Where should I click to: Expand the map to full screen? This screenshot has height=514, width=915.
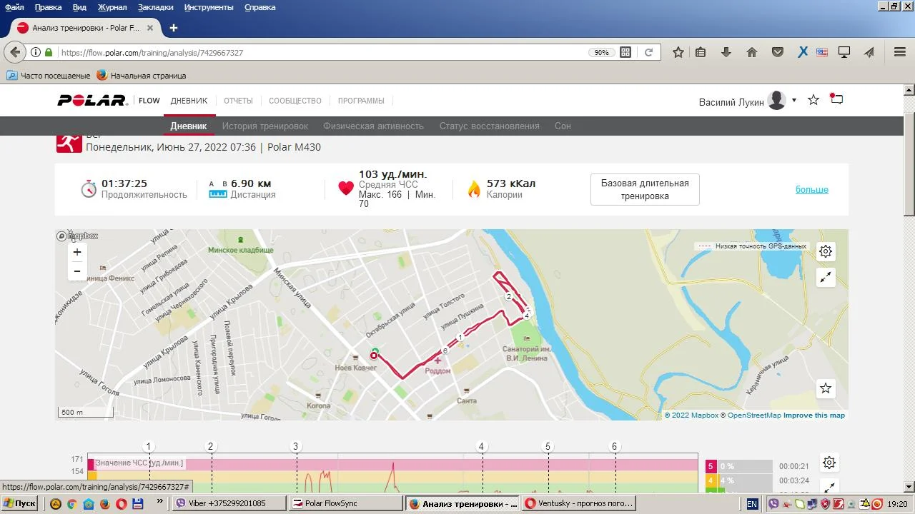click(826, 278)
